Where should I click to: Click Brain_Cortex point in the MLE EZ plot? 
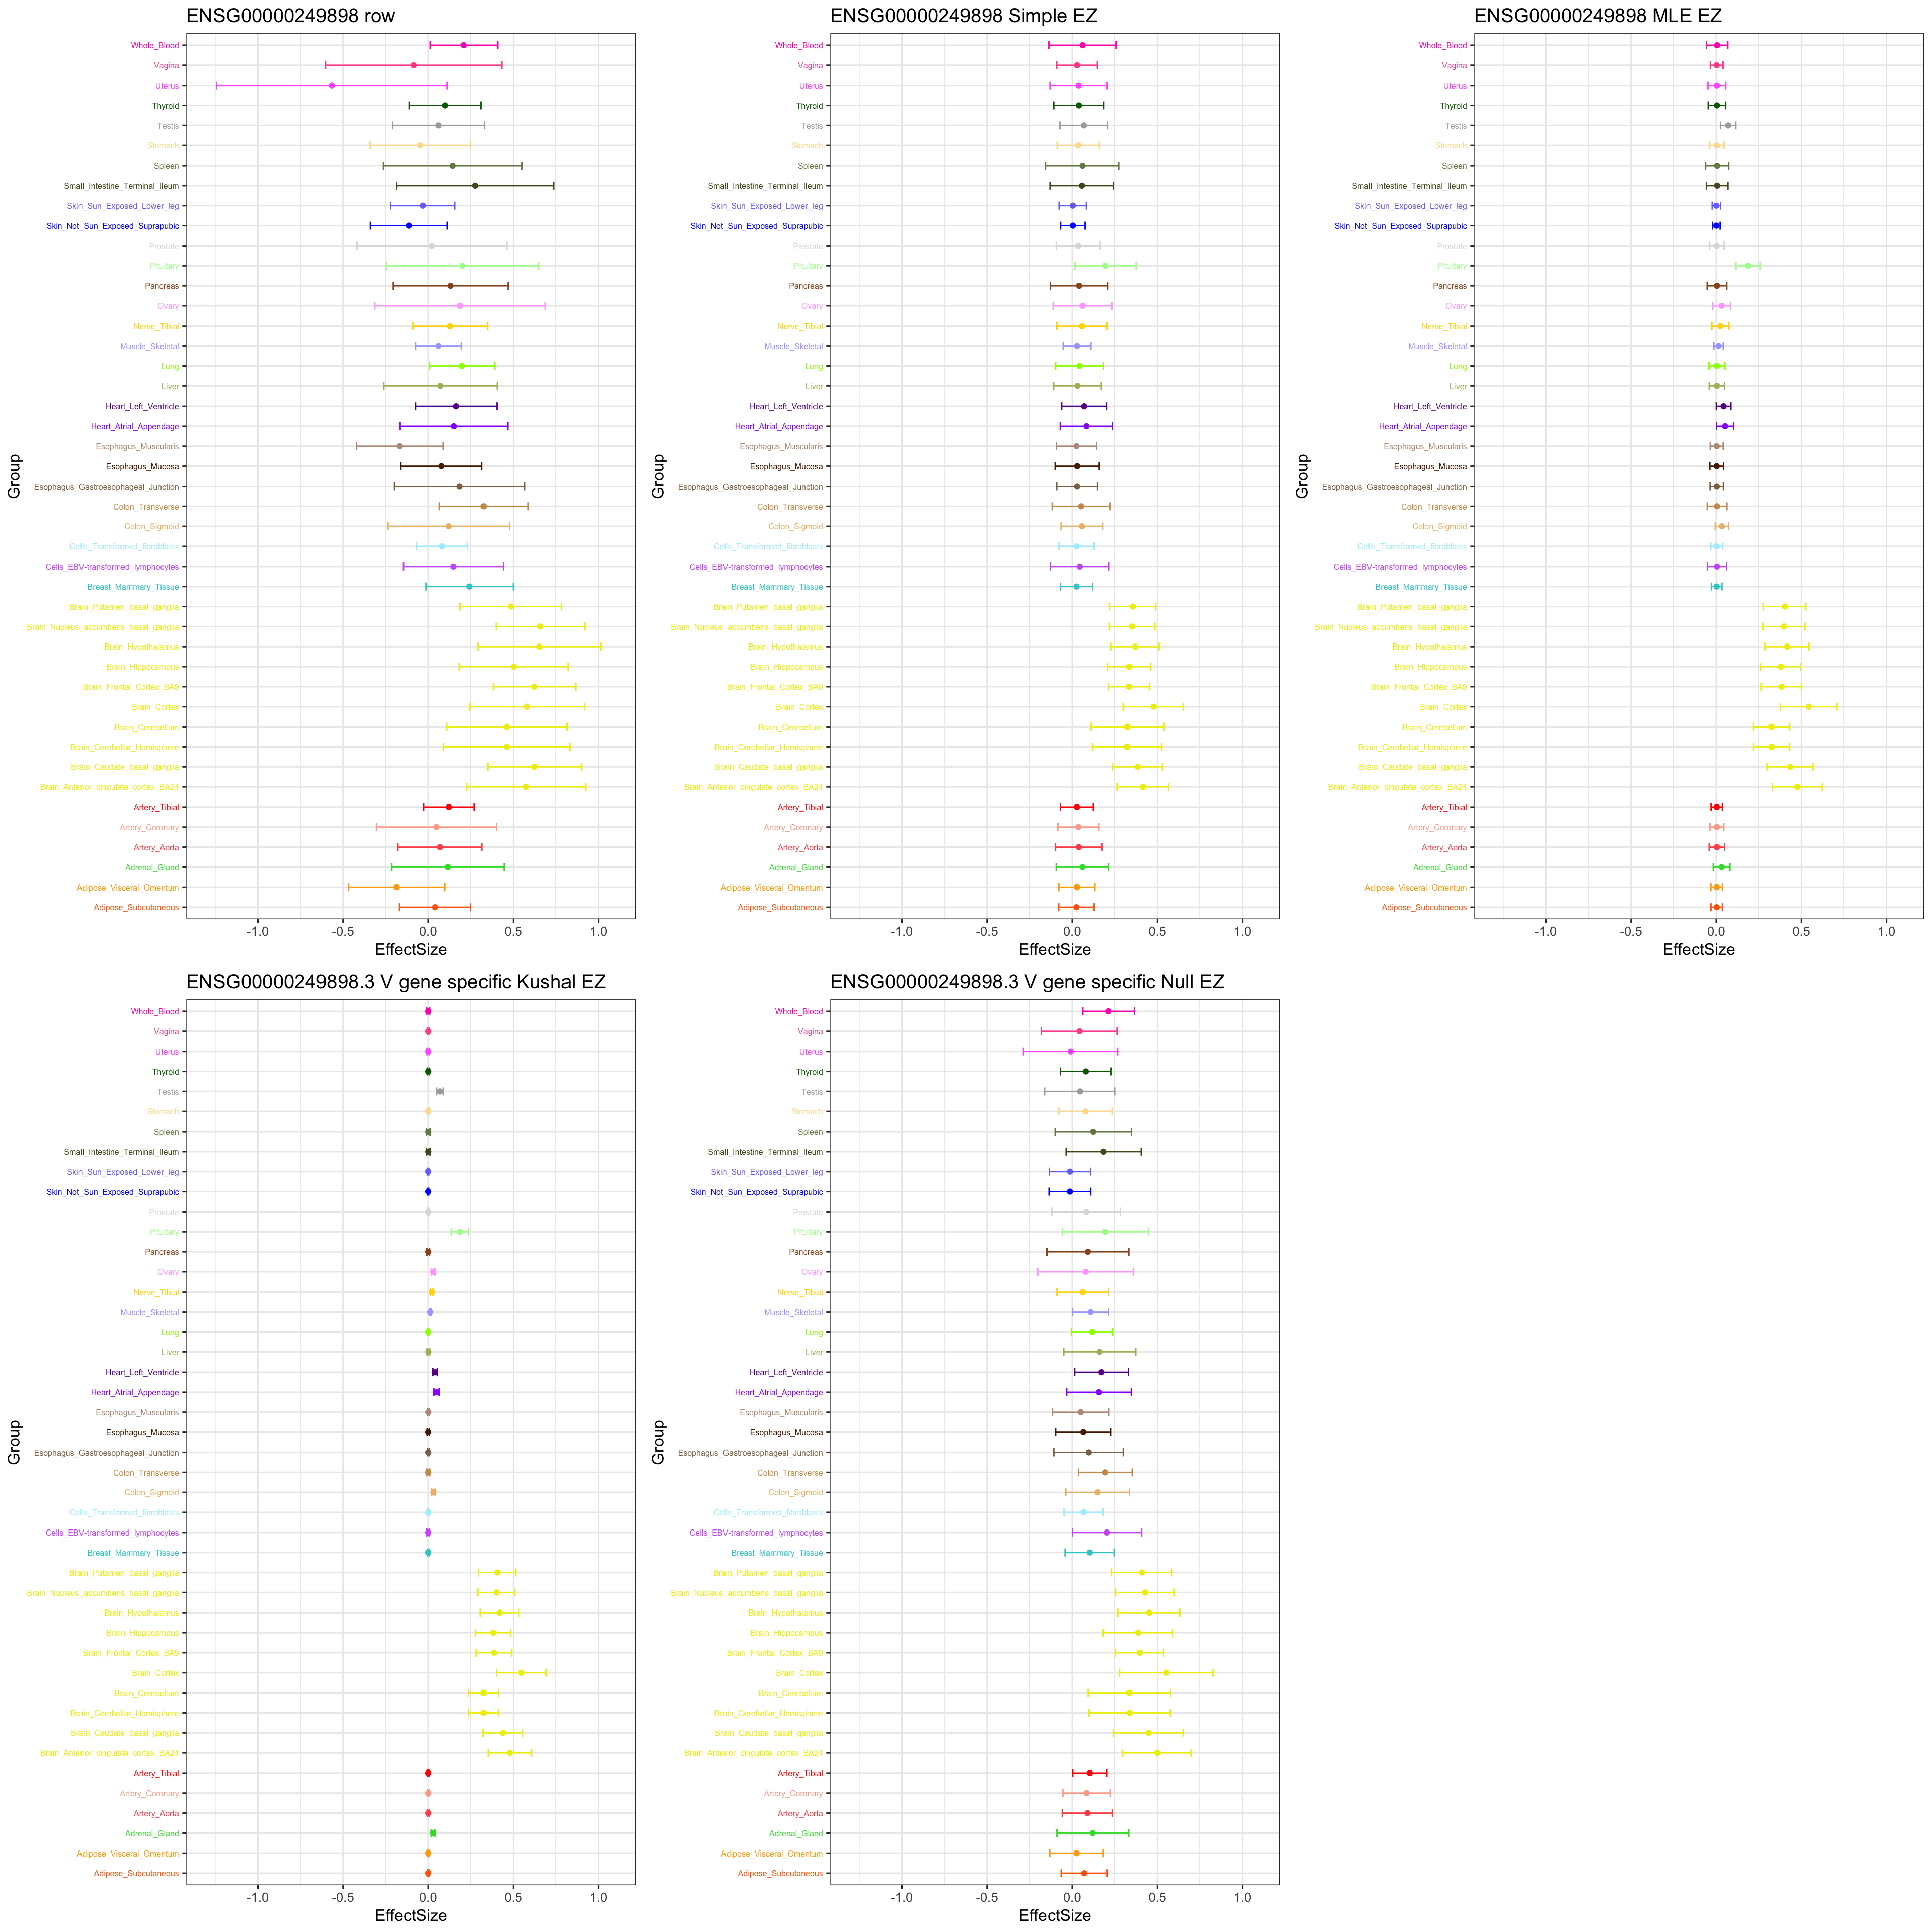pos(1808,707)
